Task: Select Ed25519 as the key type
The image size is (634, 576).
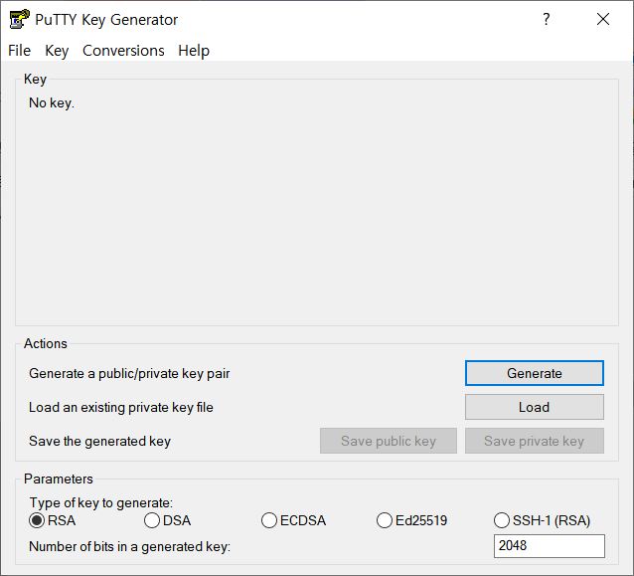Action: [386, 520]
